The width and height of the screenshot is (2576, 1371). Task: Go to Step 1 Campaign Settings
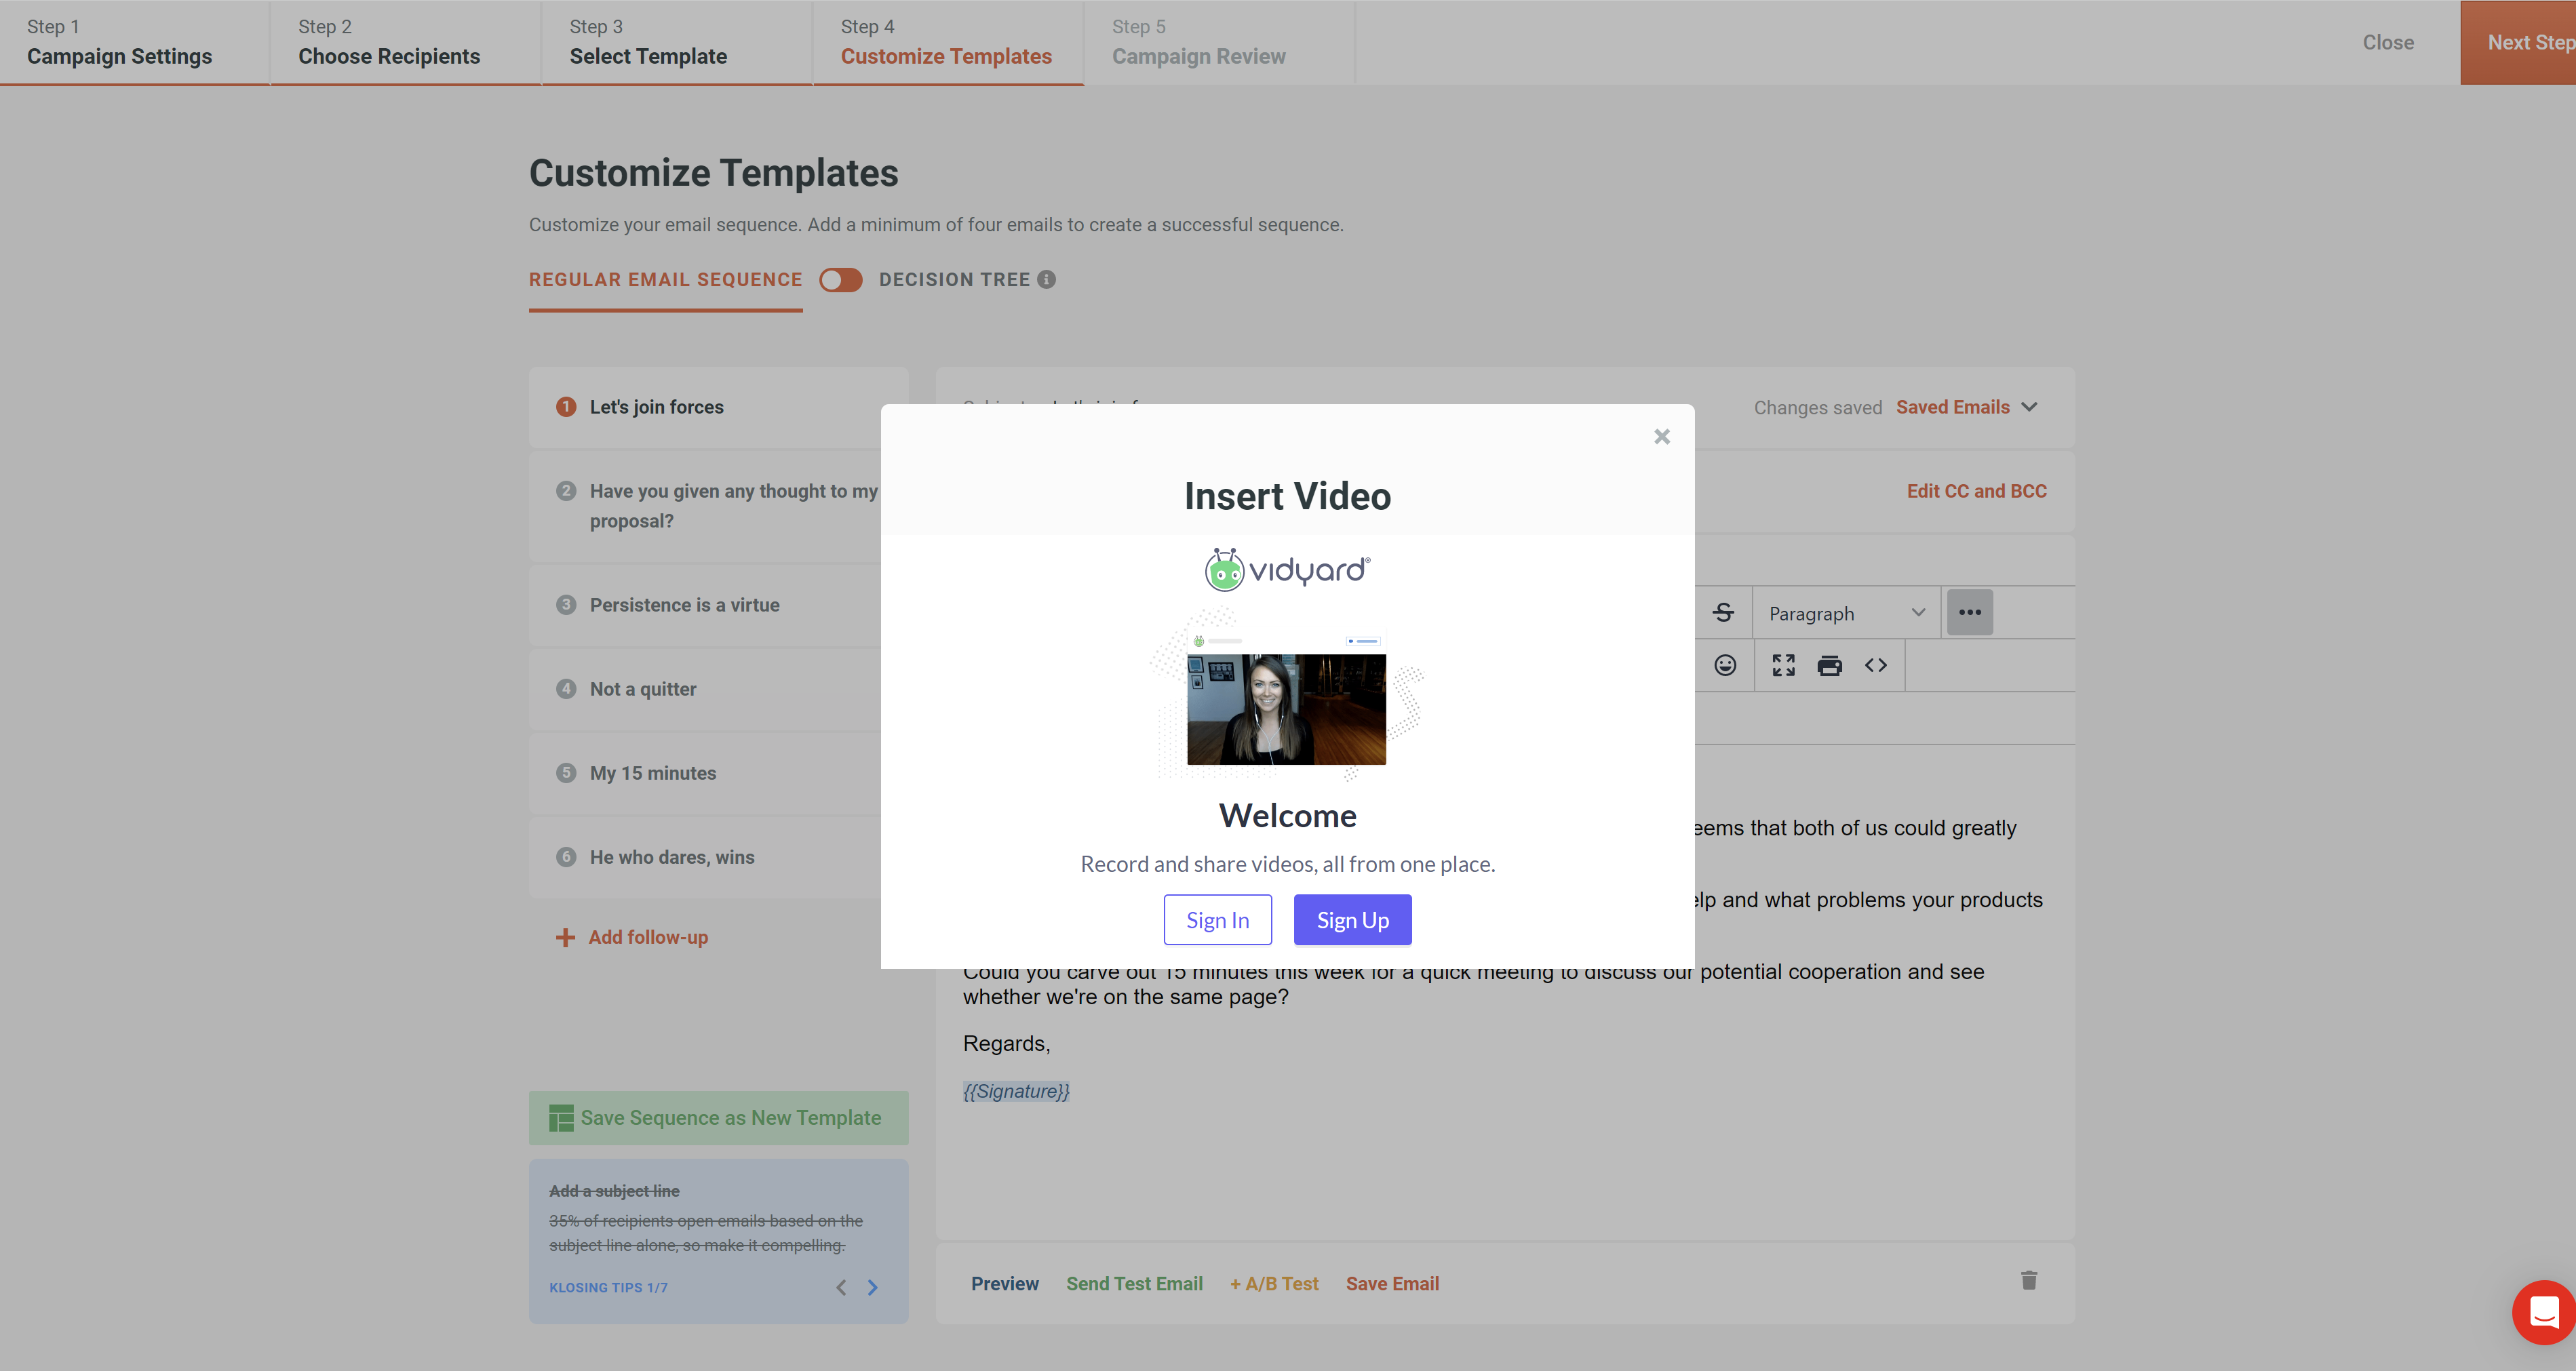[134, 42]
